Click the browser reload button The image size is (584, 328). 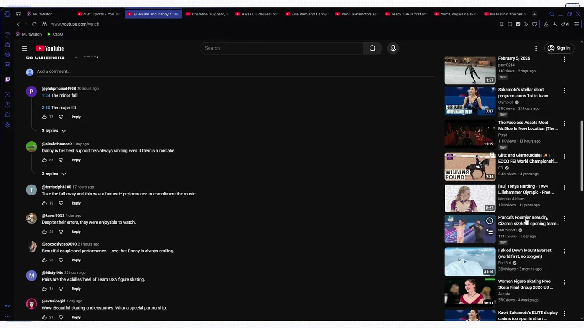[34, 24]
